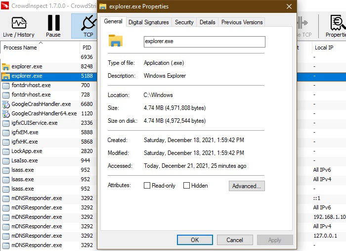Select the mDNSResponder.exe row with ::1
The height and width of the screenshot is (251, 346).
pos(48,198)
